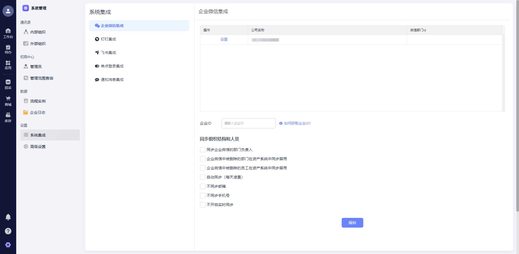Click the 操作 column header

click(x=224, y=30)
